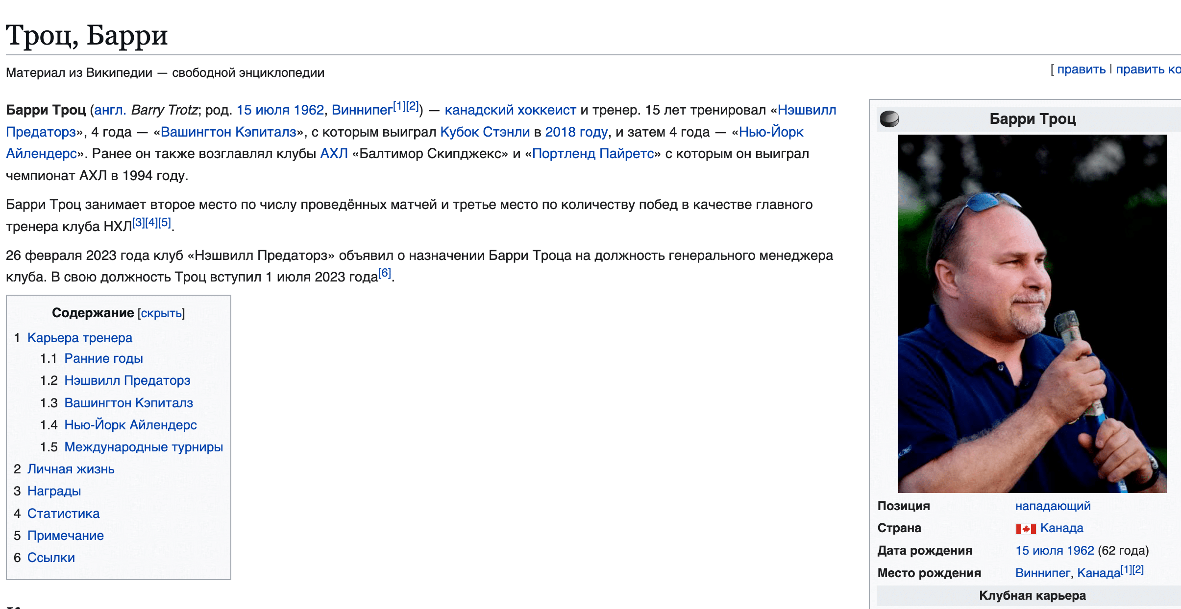Jump to Вашингтон Кэпиталз contents entry
The image size is (1181, 609).
pos(128,403)
